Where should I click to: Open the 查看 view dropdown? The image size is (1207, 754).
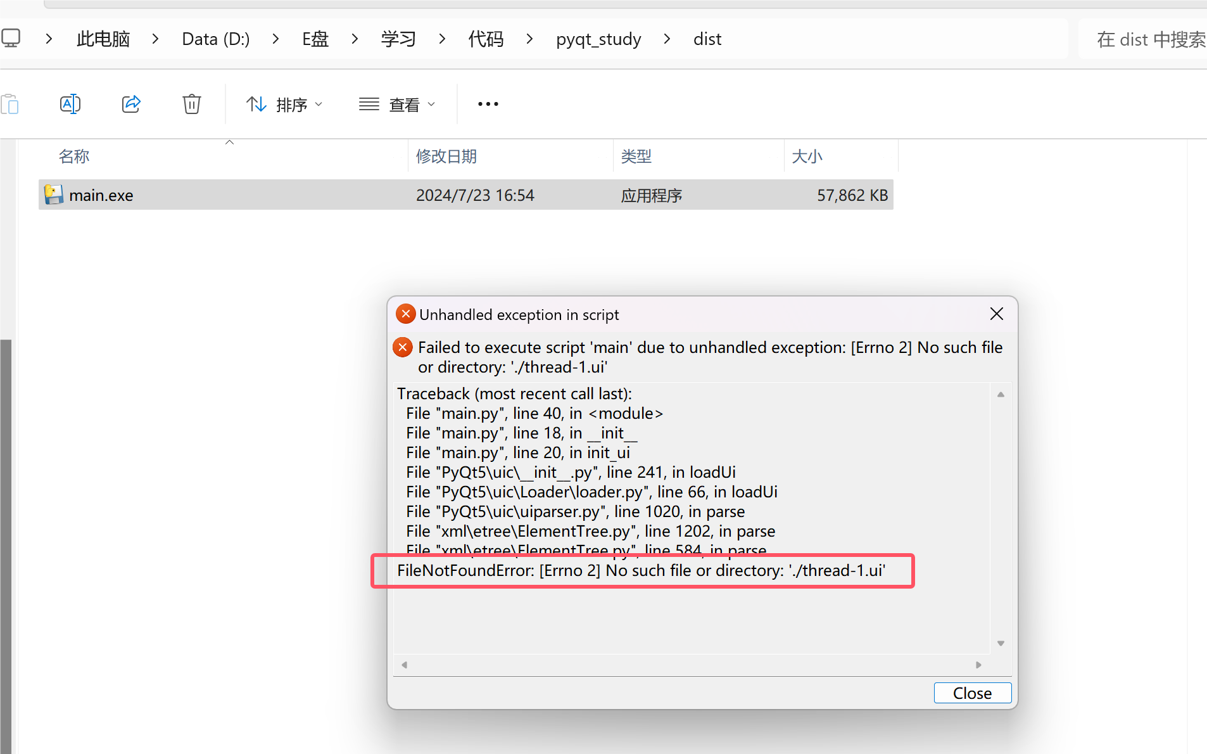[x=397, y=104]
